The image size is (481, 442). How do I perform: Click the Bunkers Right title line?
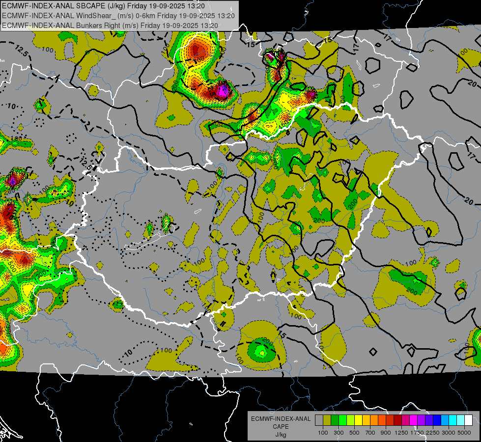[x=110, y=25]
